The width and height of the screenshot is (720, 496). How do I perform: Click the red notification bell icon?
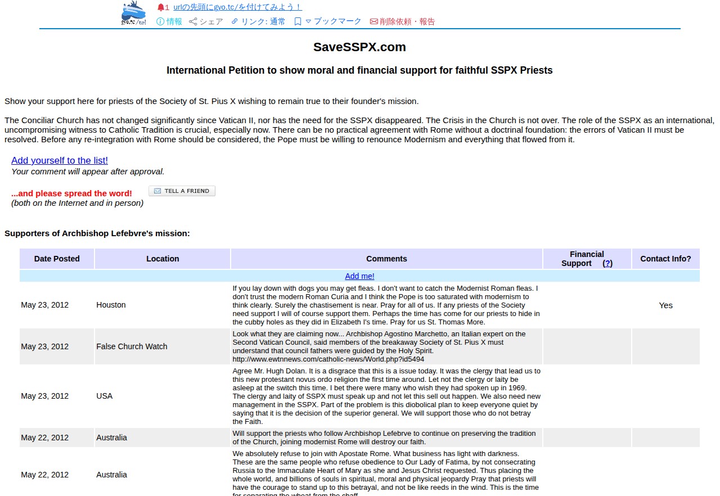tap(161, 7)
